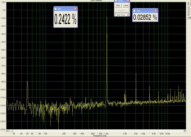This screenshot has width=191, height=137.
Task: Click the scrollbar left arrow
Action: click(x=8, y=130)
